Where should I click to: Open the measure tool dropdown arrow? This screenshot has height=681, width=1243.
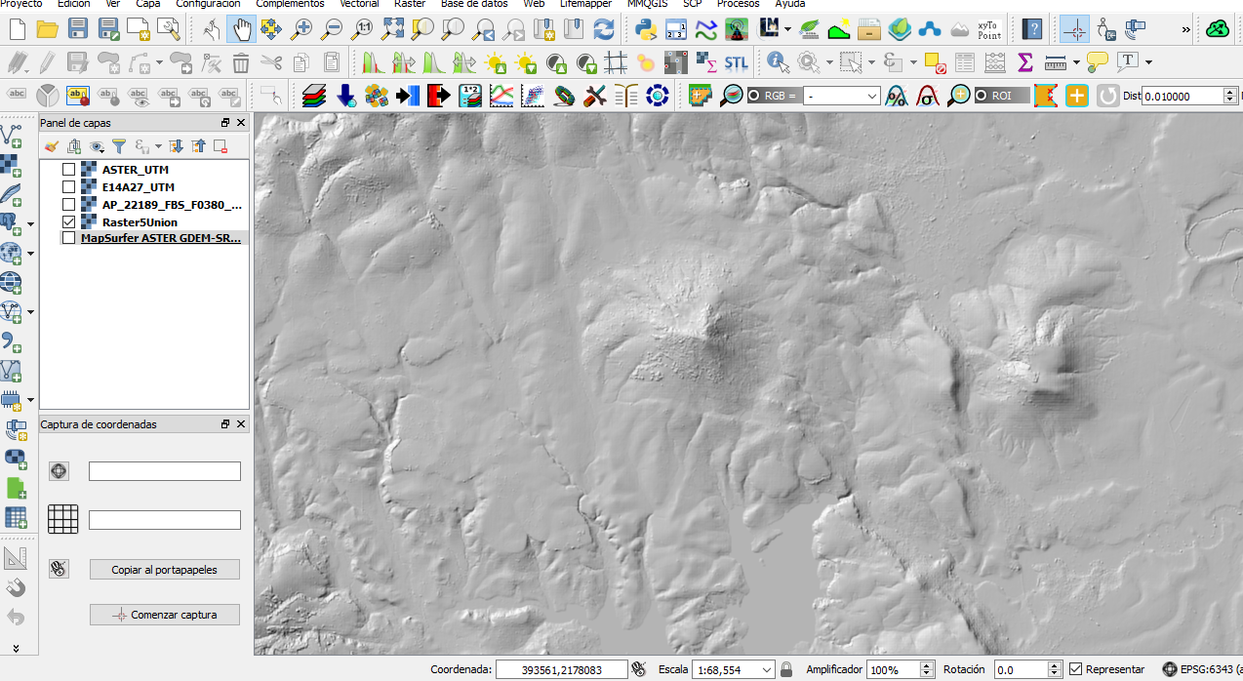click(x=1076, y=63)
